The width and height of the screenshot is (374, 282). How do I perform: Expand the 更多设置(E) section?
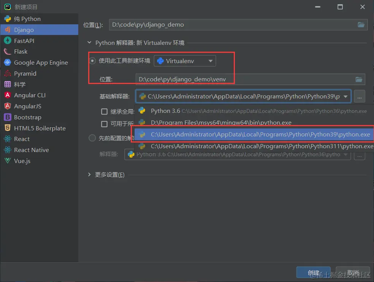89,174
